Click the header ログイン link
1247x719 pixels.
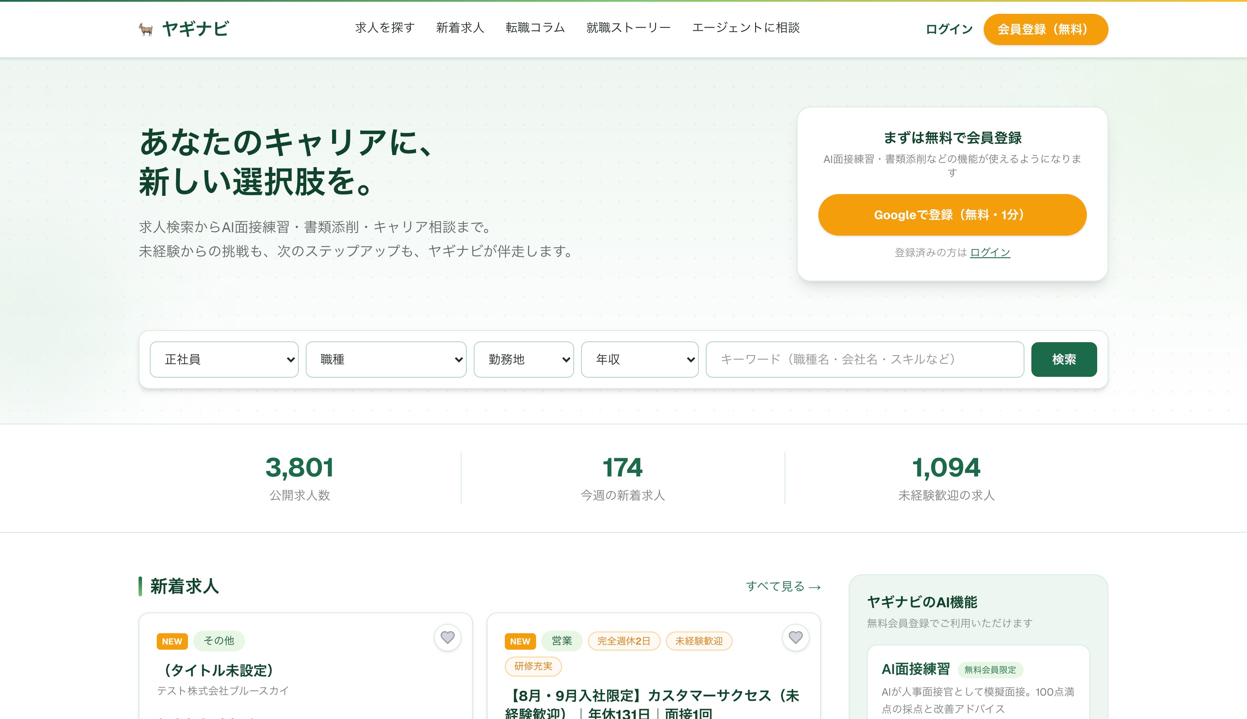pos(949,29)
